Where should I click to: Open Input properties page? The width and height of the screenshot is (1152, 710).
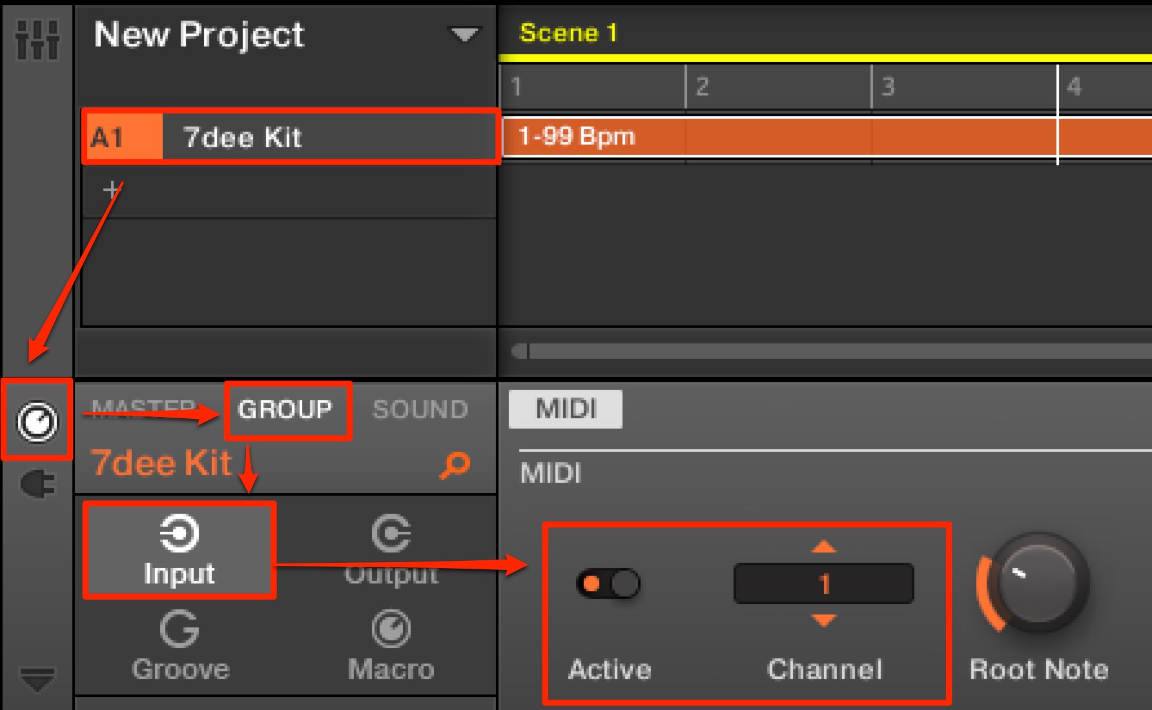coord(179,551)
